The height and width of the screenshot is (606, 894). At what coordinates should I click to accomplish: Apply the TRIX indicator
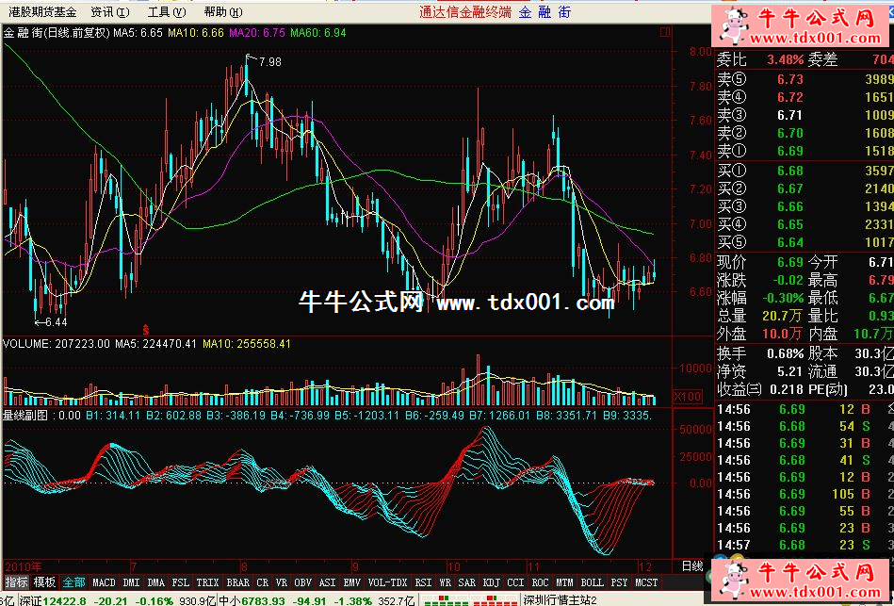point(207,582)
